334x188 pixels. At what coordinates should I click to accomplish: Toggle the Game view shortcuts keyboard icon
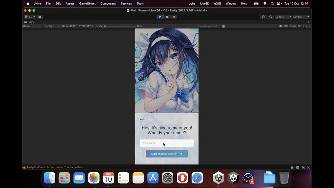(x=286, y=26)
